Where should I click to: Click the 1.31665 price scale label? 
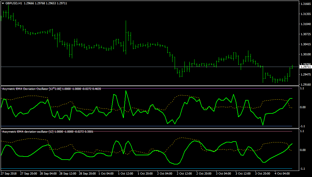[306, 4]
